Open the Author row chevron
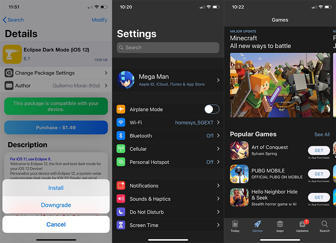This screenshot has height=243, width=336. tap(106, 85)
